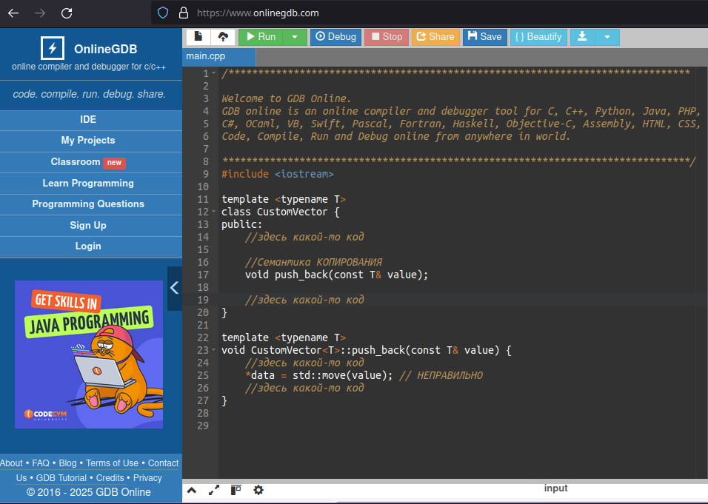Beautify the source code
The width and height of the screenshot is (708, 504).
[x=538, y=37]
